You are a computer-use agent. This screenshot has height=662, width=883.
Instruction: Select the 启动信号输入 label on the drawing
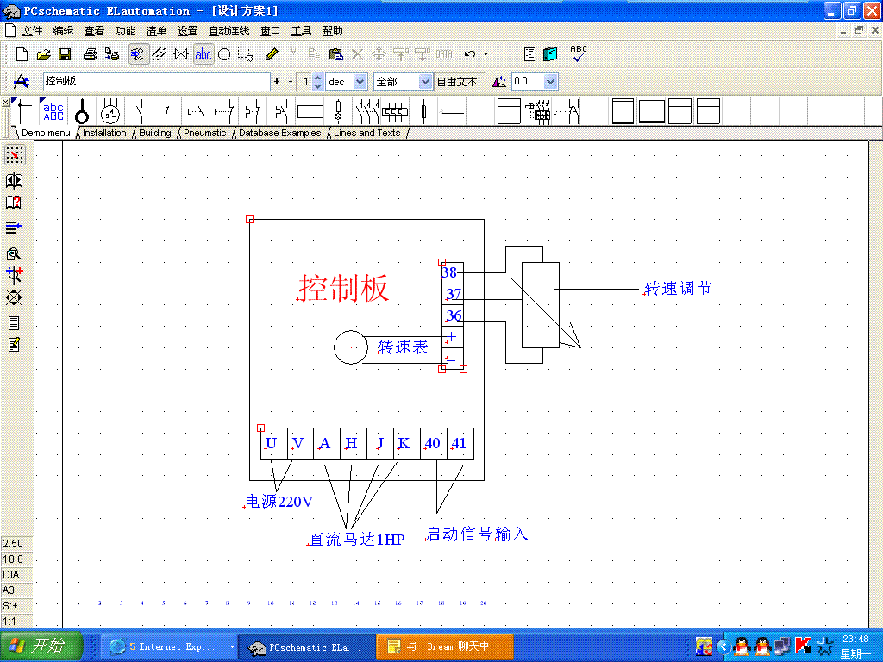[x=477, y=534]
